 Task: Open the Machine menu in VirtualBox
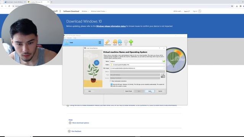(x=69, y=38)
